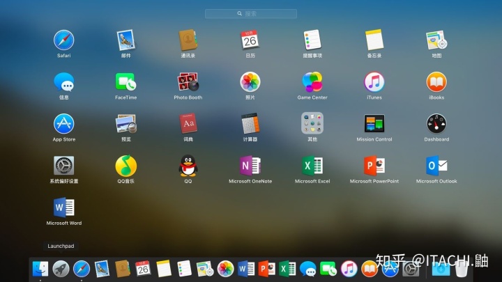Open Safari from the Dock

coord(82,269)
